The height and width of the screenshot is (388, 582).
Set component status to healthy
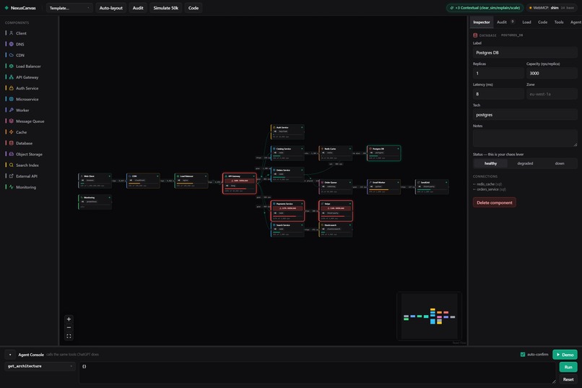click(490, 163)
